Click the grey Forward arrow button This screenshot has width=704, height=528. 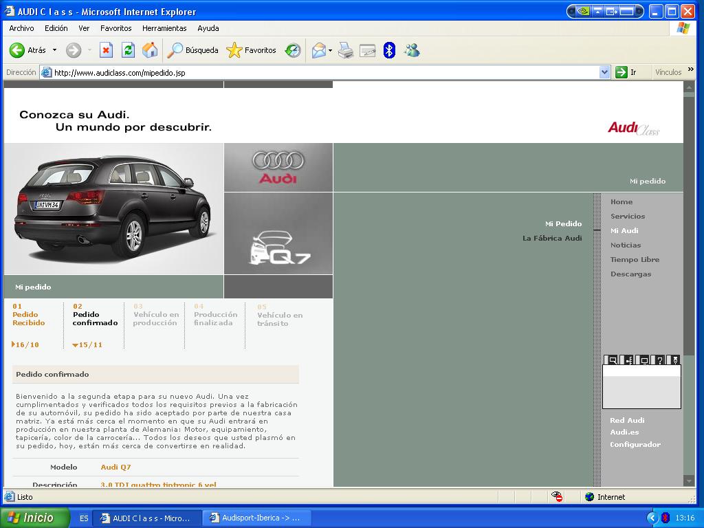coord(74,50)
